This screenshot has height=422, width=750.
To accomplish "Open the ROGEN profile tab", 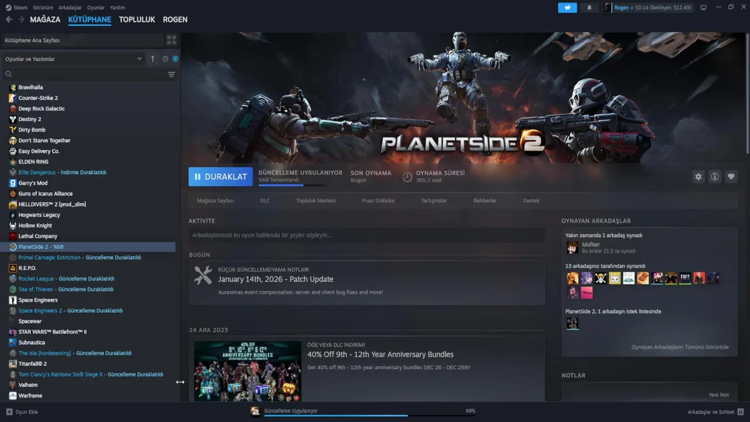I will (x=175, y=19).
